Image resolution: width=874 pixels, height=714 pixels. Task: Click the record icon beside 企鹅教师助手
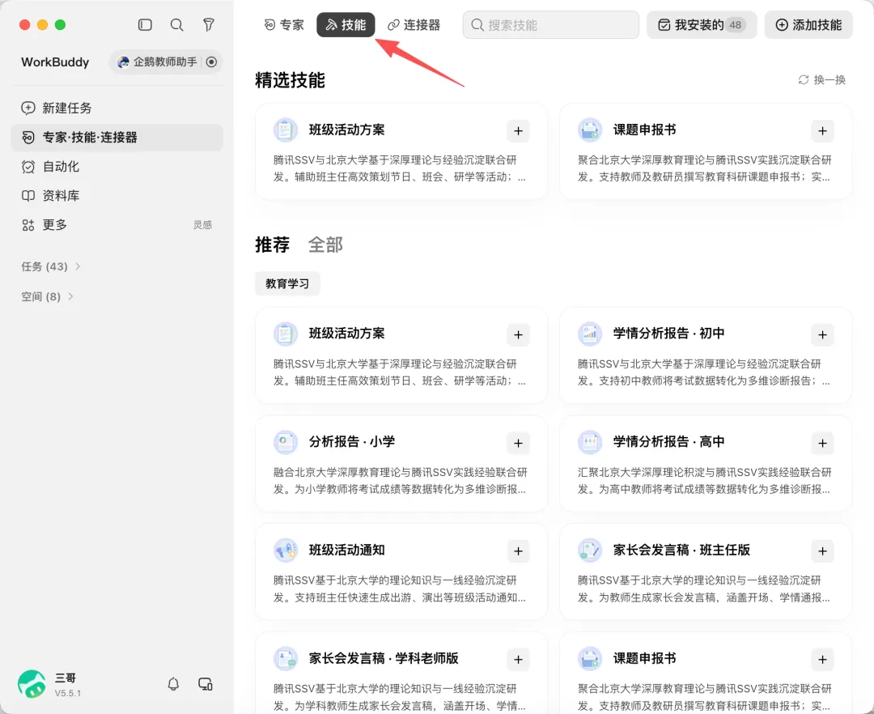click(211, 62)
